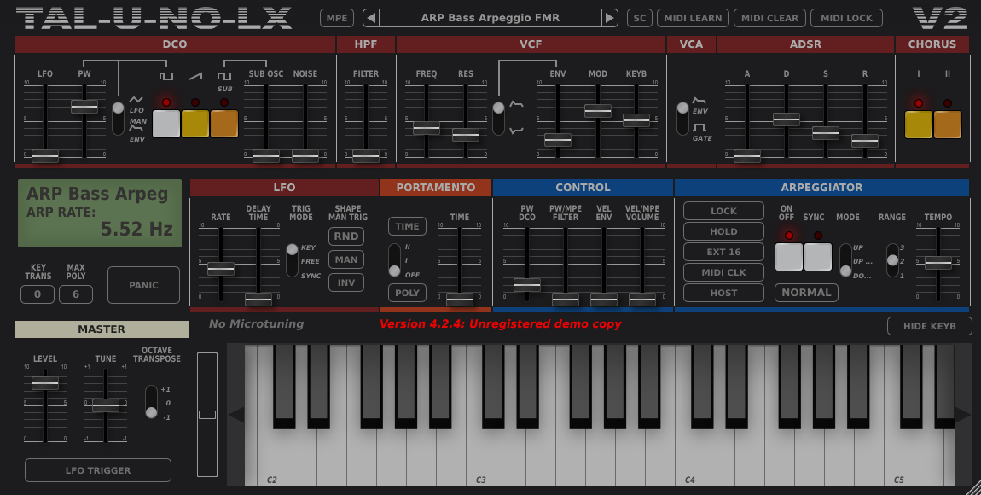Toggle the LFO INV button
981x495 pixels.
[346, 282]
